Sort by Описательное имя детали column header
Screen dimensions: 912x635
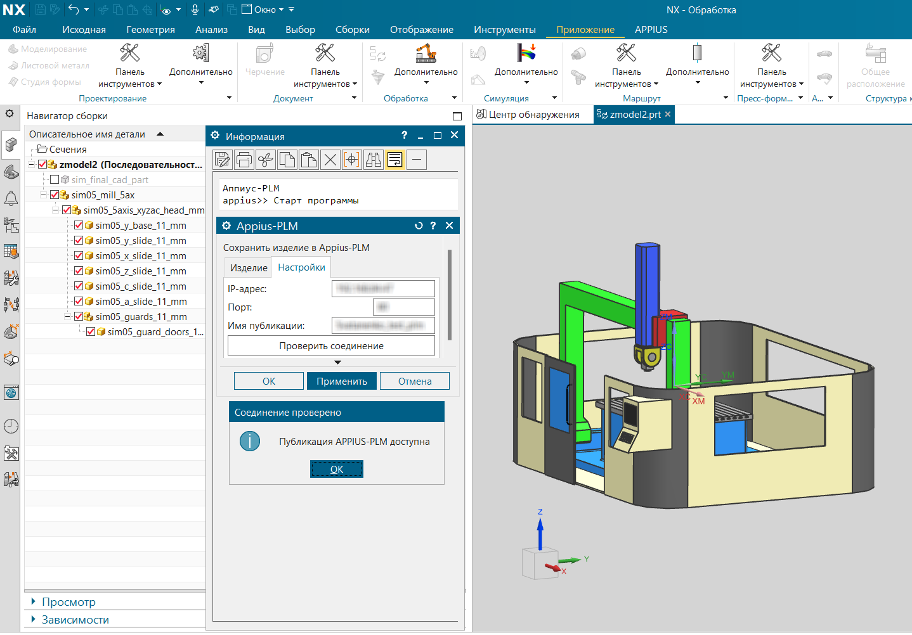[x=88, y=134]
